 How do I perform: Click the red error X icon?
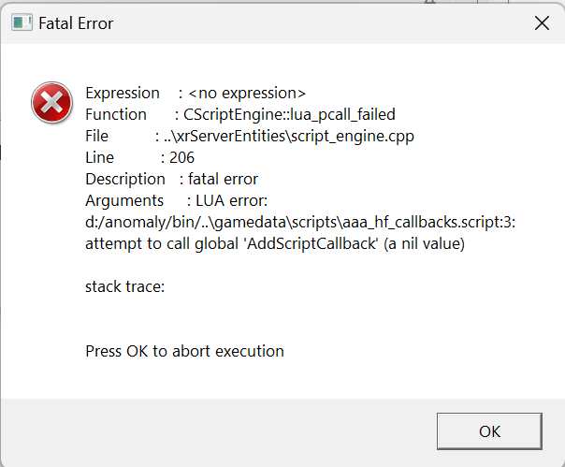click(x=51, y=101)
